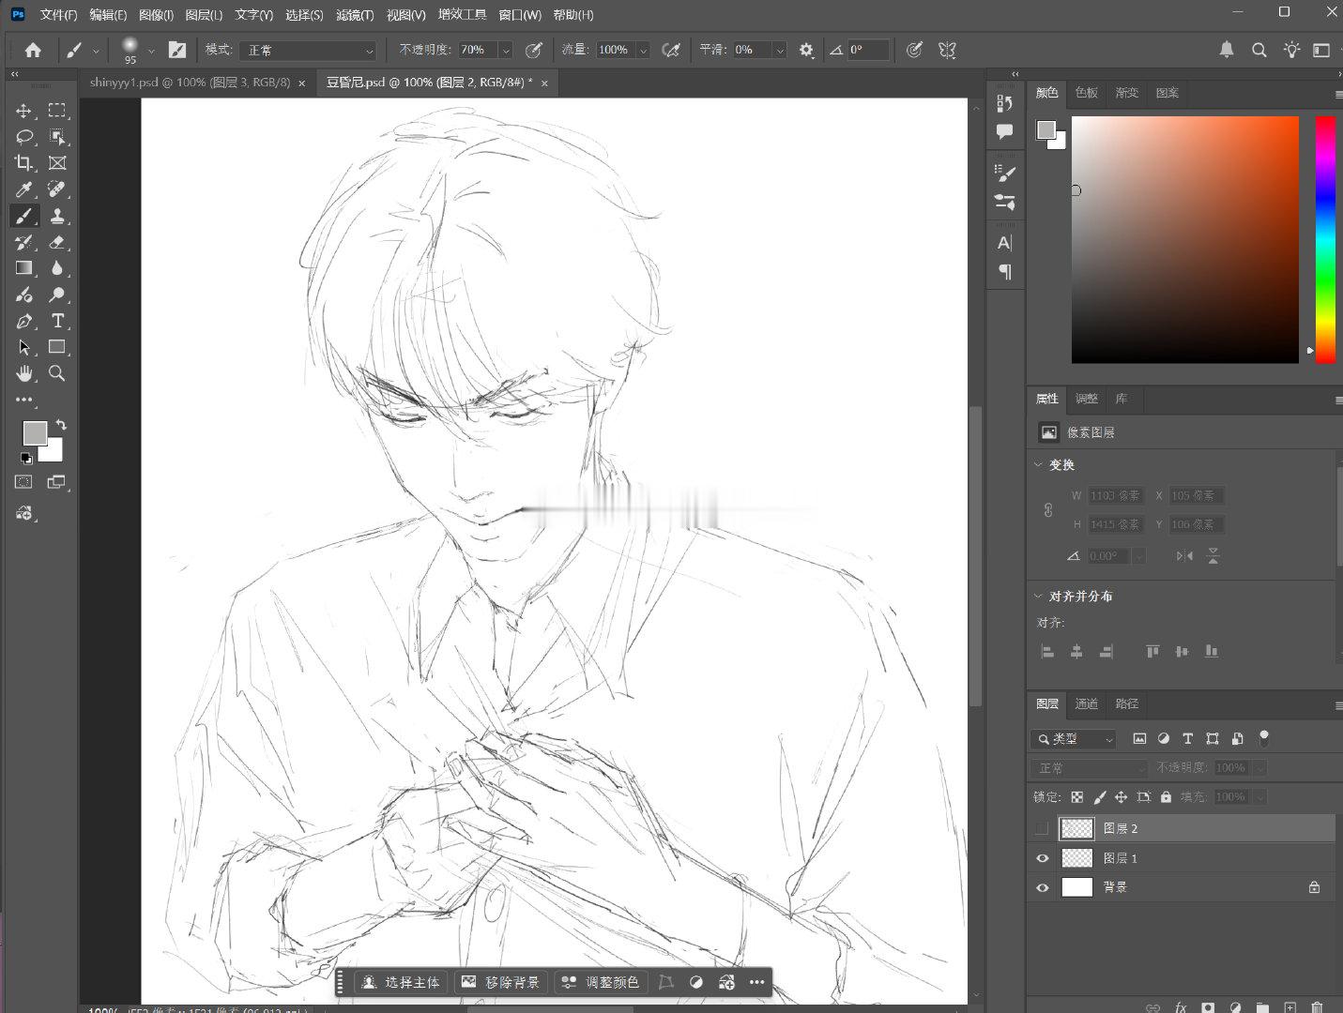Select 图层 1 layer thumbnail

tap(1076, 858)
